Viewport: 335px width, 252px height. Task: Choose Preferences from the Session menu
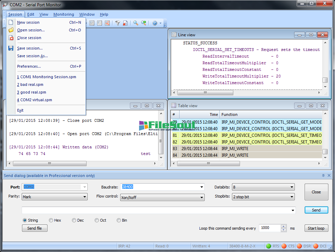pos(29,66)
